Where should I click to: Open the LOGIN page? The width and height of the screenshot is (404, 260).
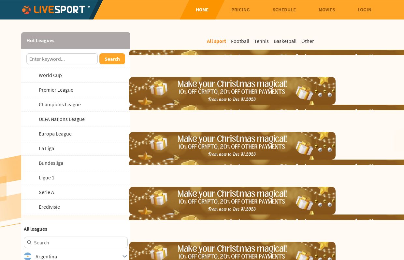(364, 10)
